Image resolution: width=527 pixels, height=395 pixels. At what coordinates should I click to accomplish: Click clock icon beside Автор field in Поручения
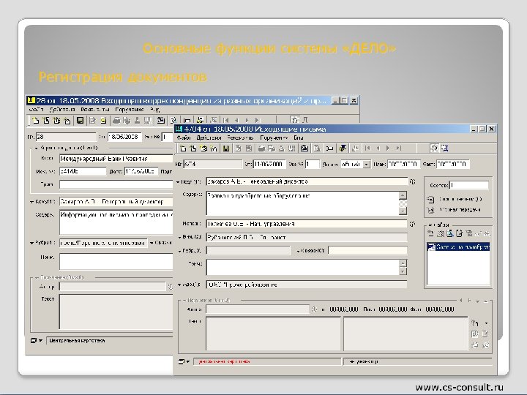pyautogui.click(x=314, y=309)
